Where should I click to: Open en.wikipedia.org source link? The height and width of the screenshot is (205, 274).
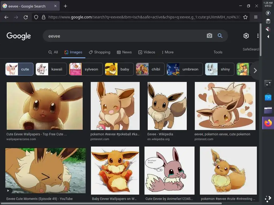click(x=158, y=139)
